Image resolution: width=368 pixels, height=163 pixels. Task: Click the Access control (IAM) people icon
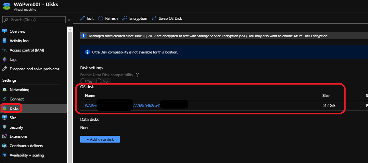[5, 50]
